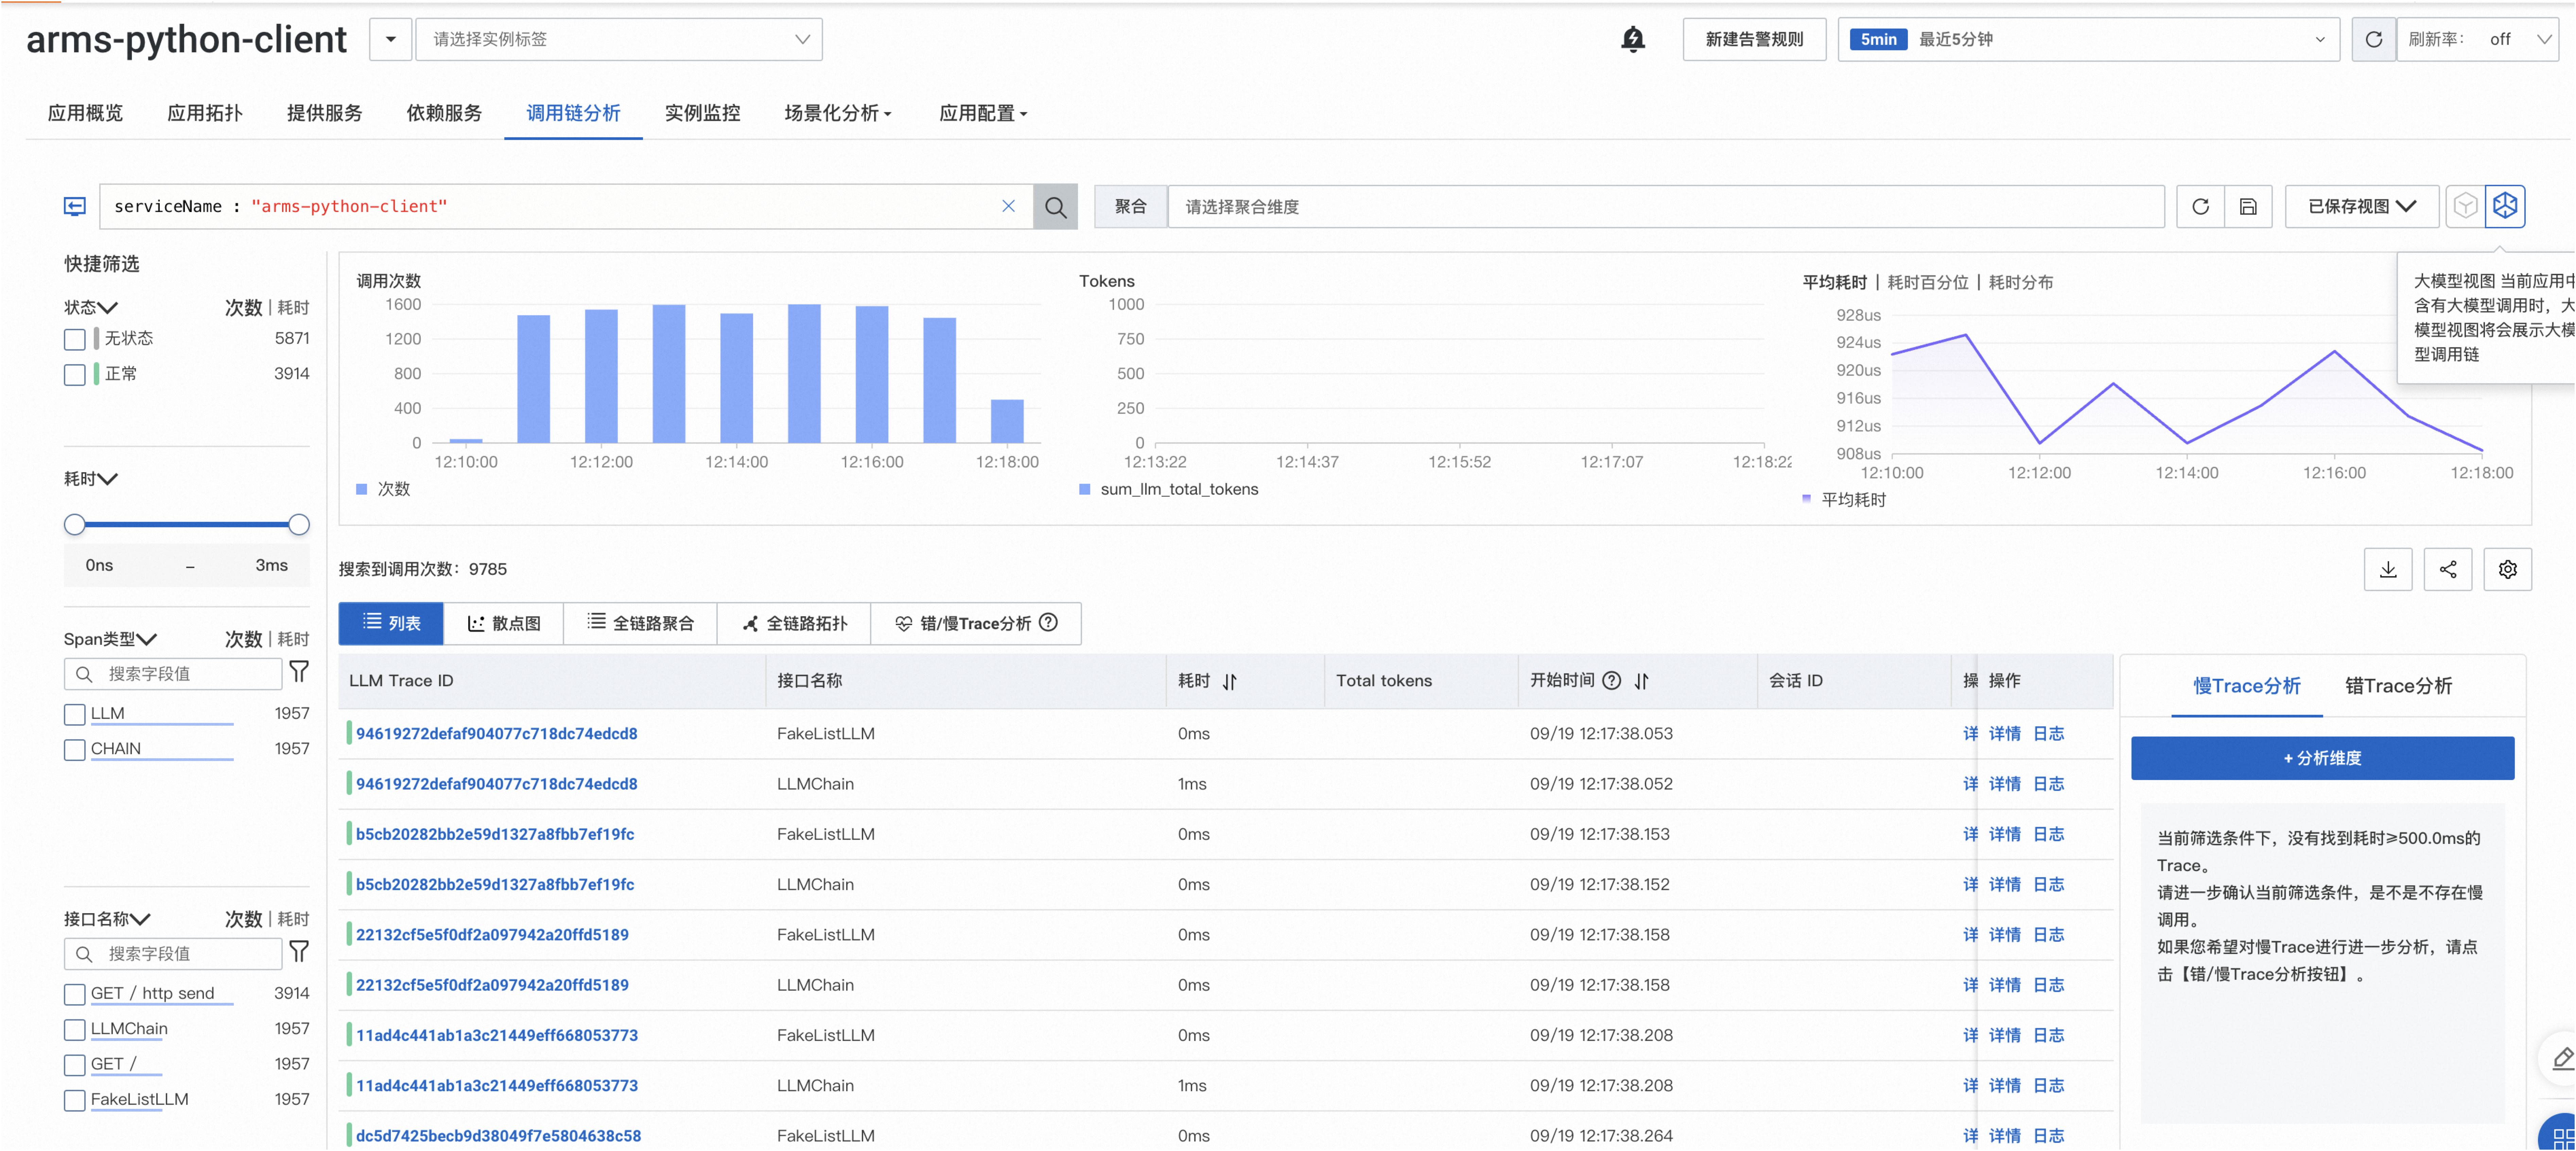The height and width of the screenshot is (1151, 2576).
Task: Enable the FakeListLLM interface filter
Action: [x=75, y=1100]
